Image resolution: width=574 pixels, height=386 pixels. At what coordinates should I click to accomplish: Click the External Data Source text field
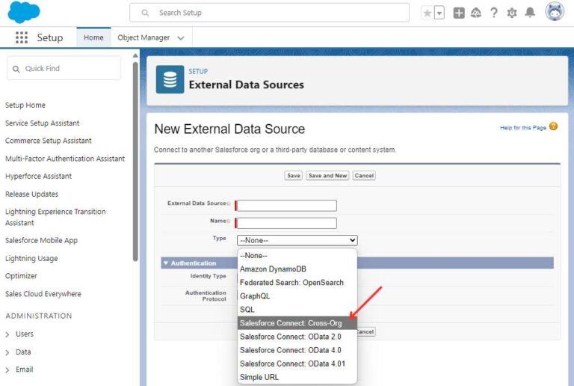(287, 206)
